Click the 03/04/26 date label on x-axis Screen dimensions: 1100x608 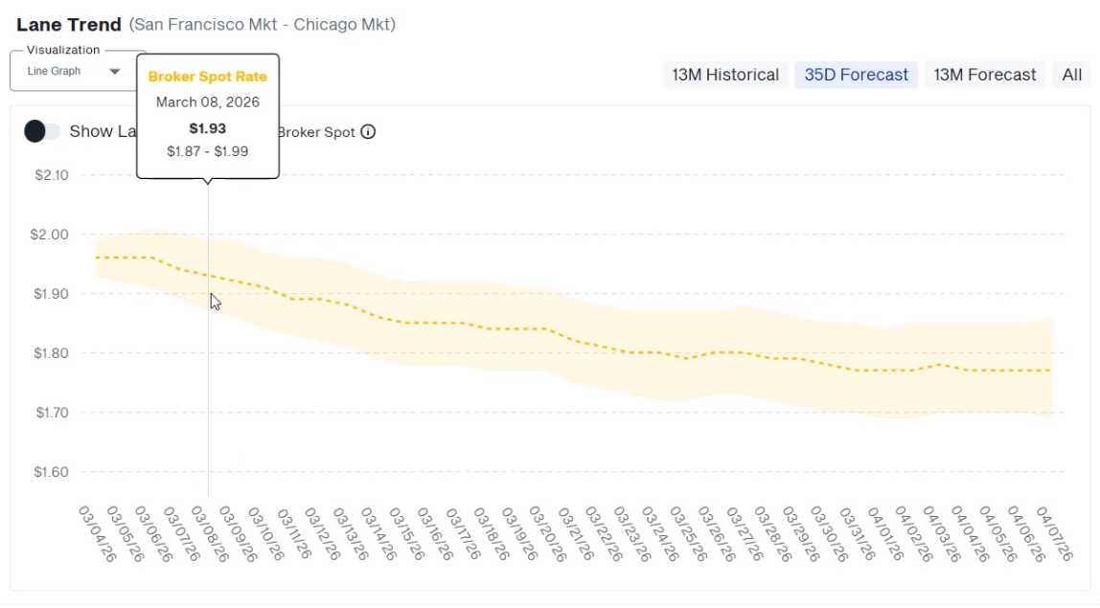coord(99,533)
